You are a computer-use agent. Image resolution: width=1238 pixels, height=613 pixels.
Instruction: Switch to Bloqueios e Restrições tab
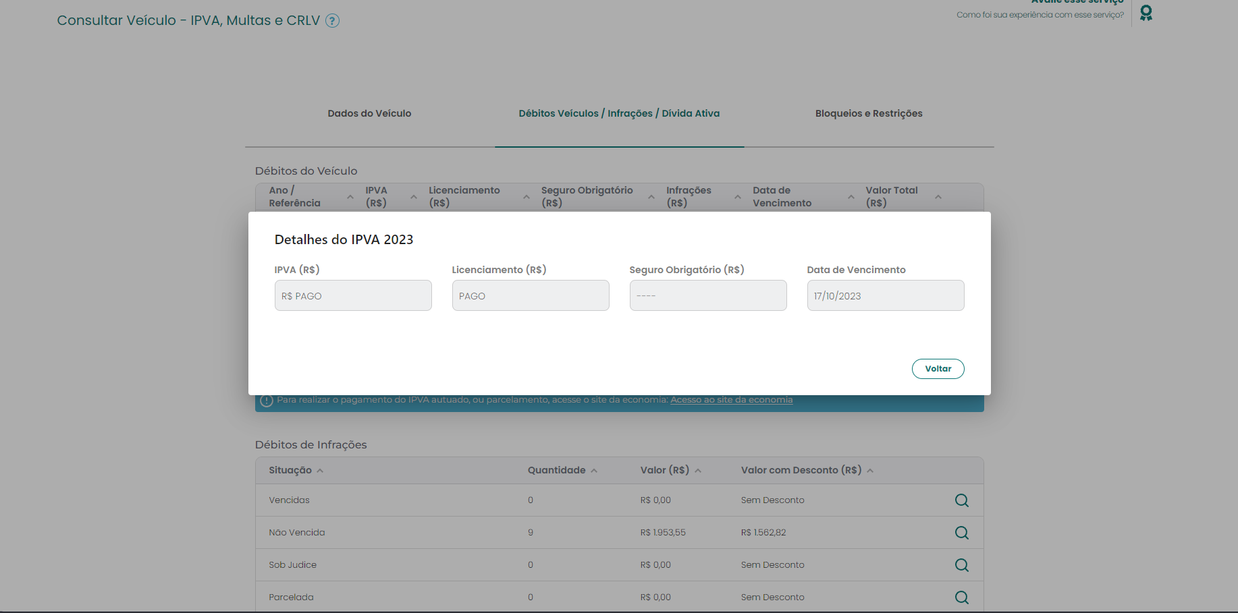pos(869,113)
